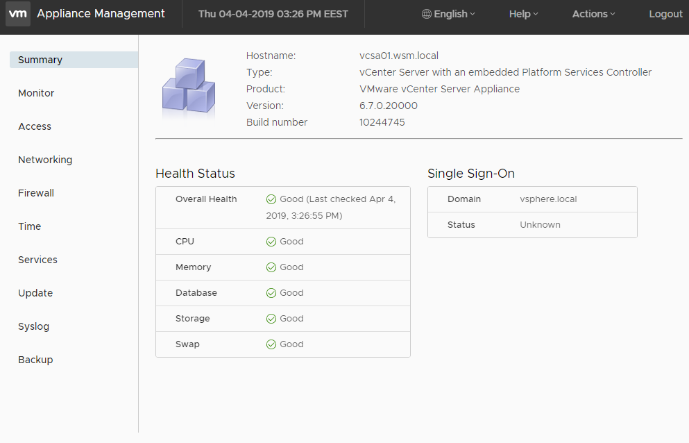The width and height of the screenshot is (689, 443).
Task: Click the Type field label
Action: pyautogui.click(x=260, y=73)
